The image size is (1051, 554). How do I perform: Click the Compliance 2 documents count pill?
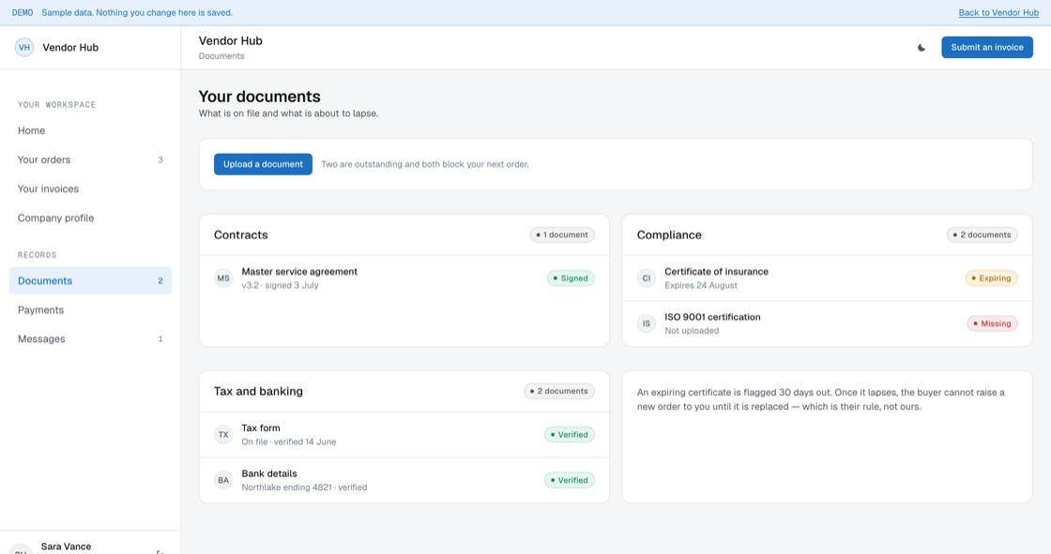(x=982, y=235)
